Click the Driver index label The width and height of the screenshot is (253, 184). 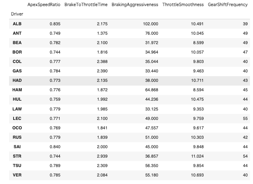pyautogui.click(x=17, y=14)
